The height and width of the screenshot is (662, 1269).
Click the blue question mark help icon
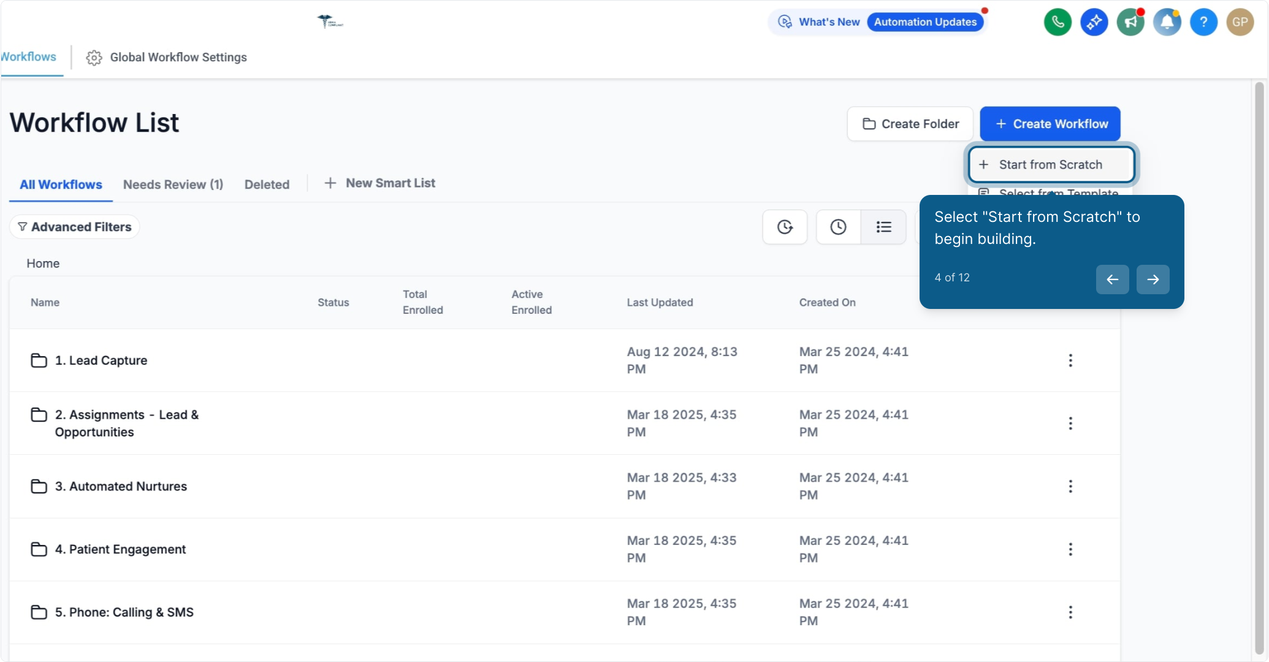click(x=1203, y=22)
